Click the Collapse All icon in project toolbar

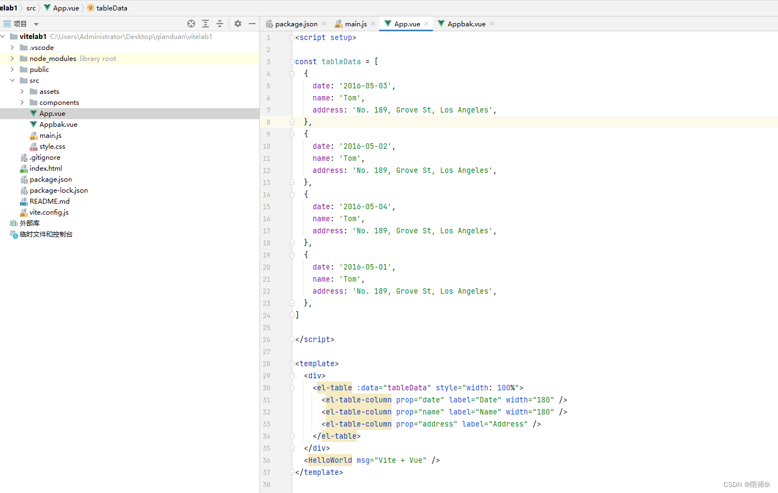coord(219,24)
